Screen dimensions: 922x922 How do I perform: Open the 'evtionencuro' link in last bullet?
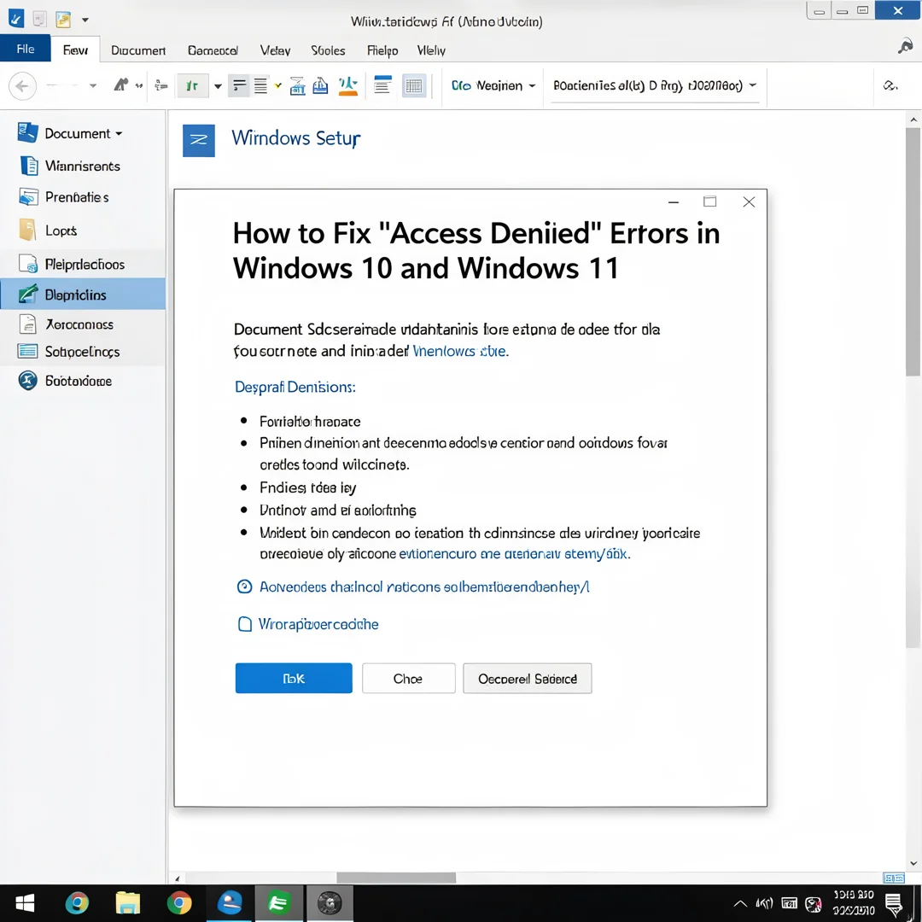coord(514,554)
